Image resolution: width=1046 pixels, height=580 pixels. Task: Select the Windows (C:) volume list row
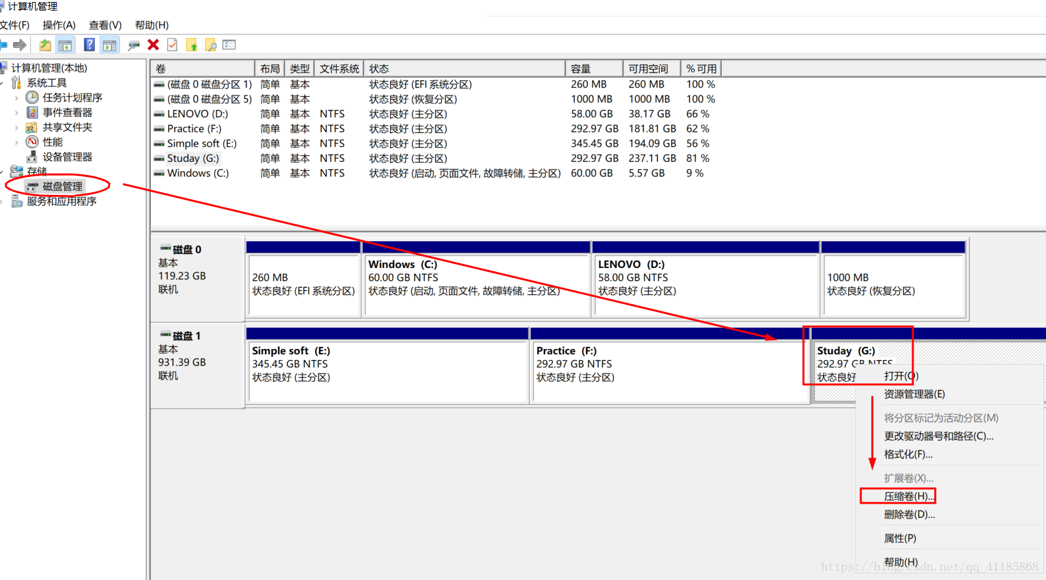tap(435, 173)
